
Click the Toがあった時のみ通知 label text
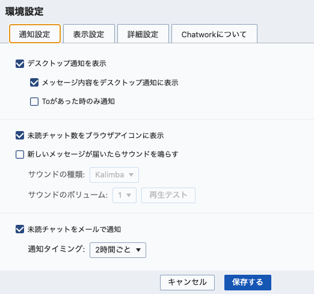coord(78,102)
